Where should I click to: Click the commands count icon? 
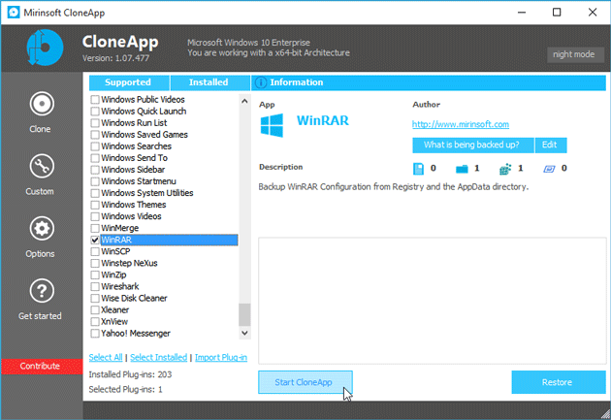click(x=549, y=169)
